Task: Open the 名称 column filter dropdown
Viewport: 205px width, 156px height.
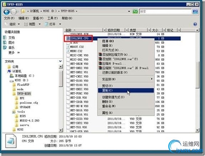Action: [x=104, y=30]
